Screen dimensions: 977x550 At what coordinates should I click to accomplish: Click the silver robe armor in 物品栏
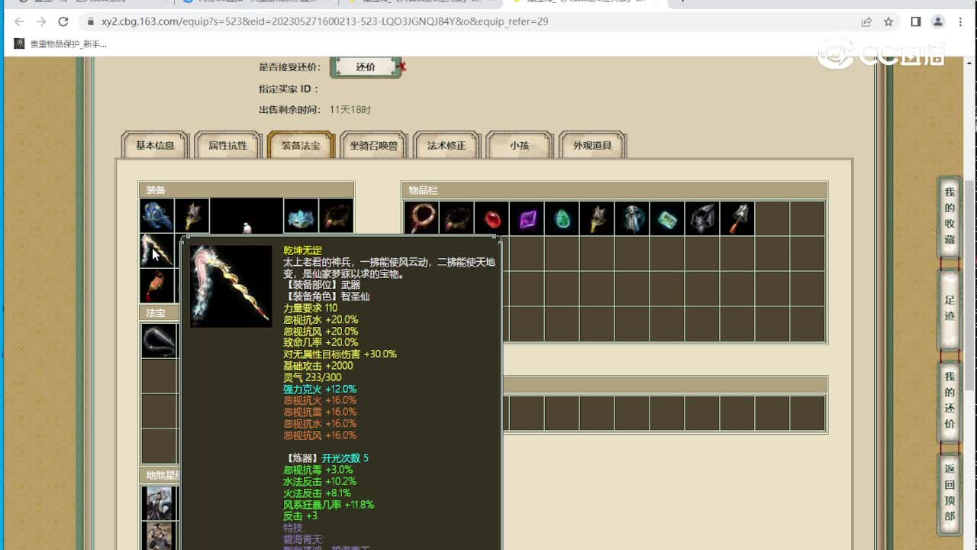[632, 218]
